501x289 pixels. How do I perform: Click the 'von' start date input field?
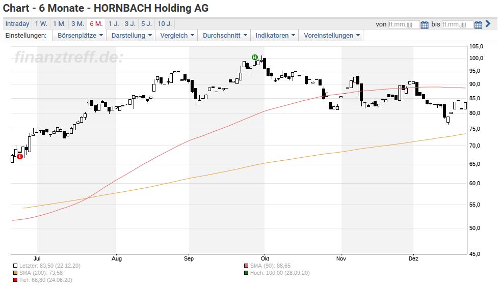404,24
